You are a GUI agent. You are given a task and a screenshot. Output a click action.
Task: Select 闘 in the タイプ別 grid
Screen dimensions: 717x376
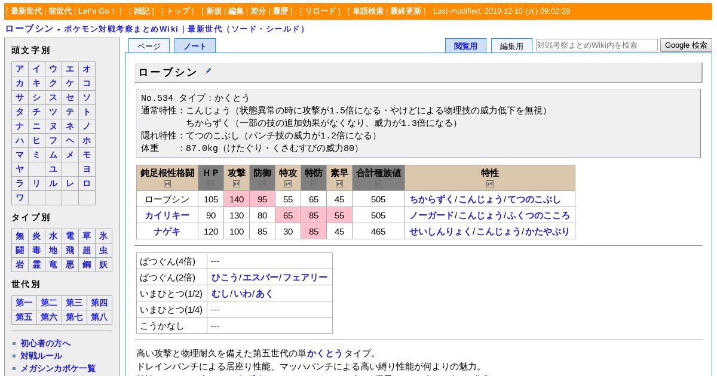coord(20,251)
